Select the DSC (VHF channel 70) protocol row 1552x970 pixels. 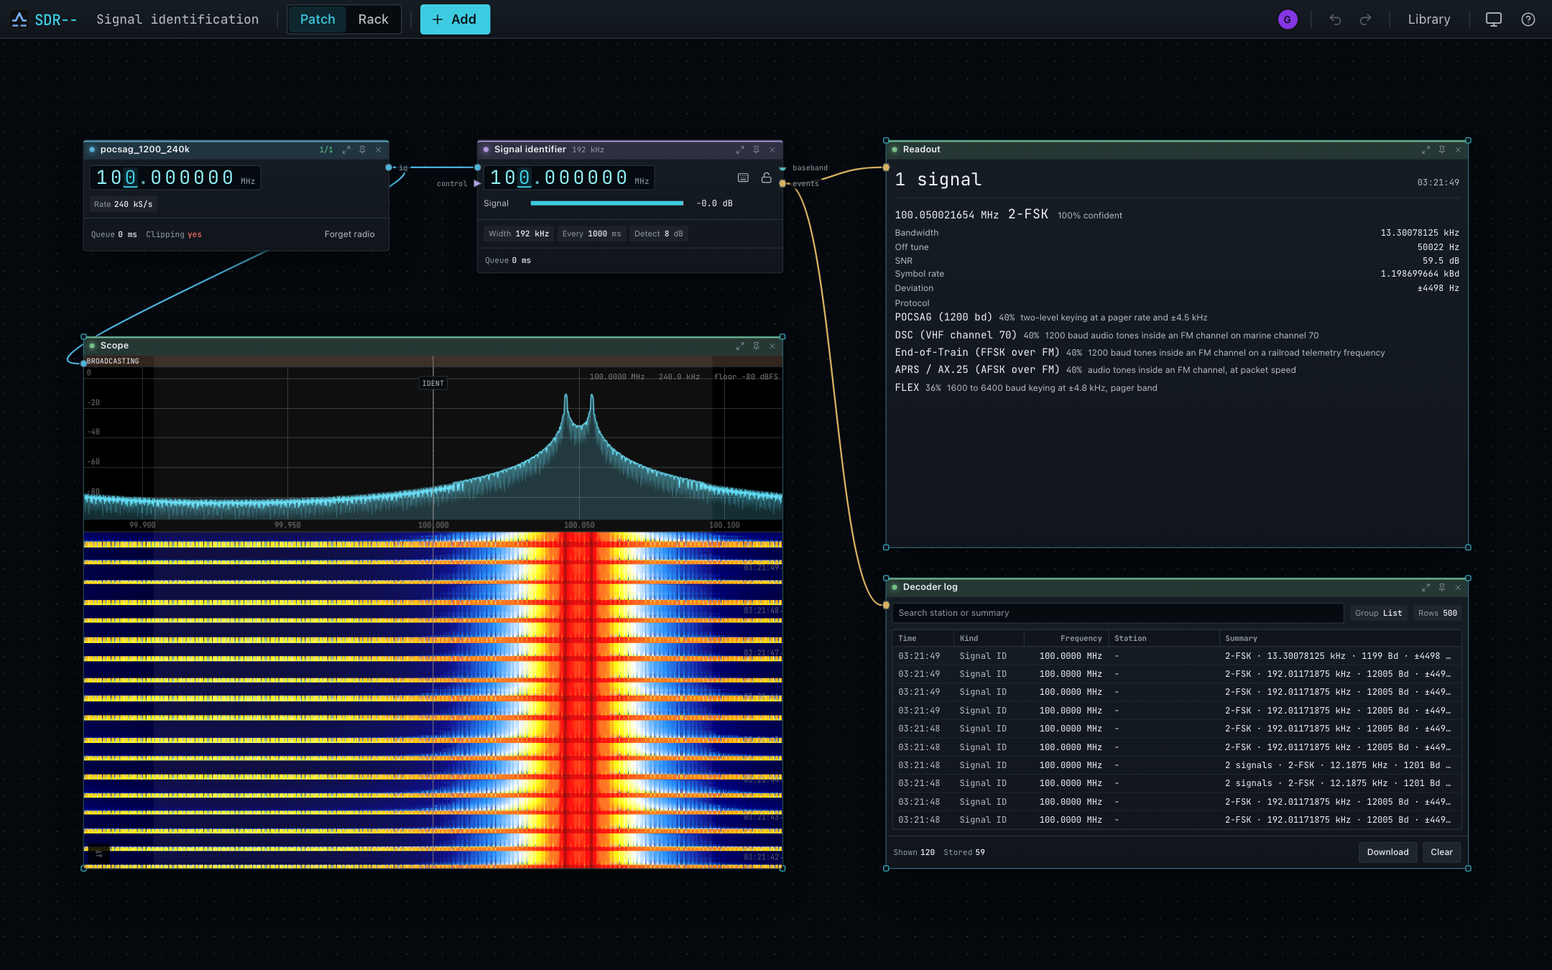(x=1177, y=335)
